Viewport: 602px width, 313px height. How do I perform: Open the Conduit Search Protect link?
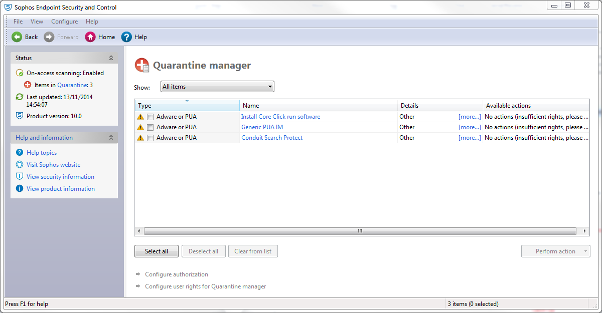pos(272,138)
